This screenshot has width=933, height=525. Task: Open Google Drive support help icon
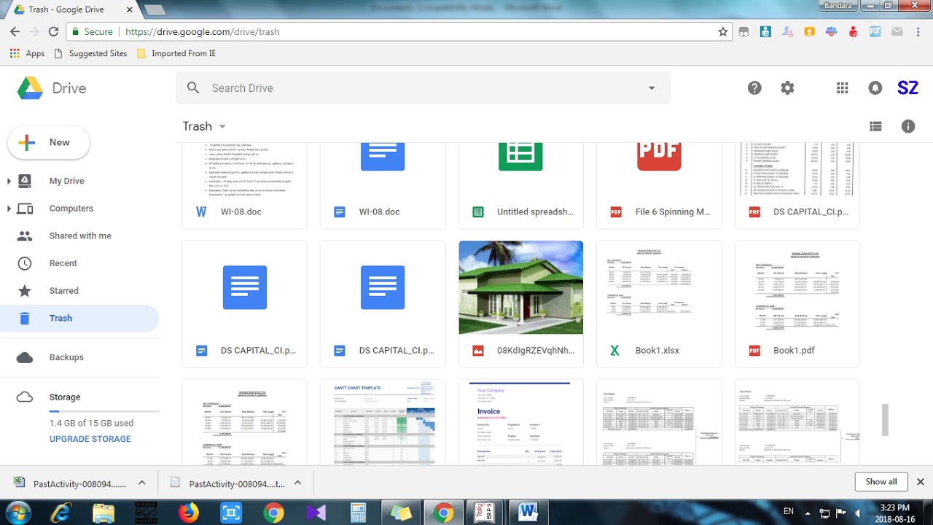coord(754,88)
